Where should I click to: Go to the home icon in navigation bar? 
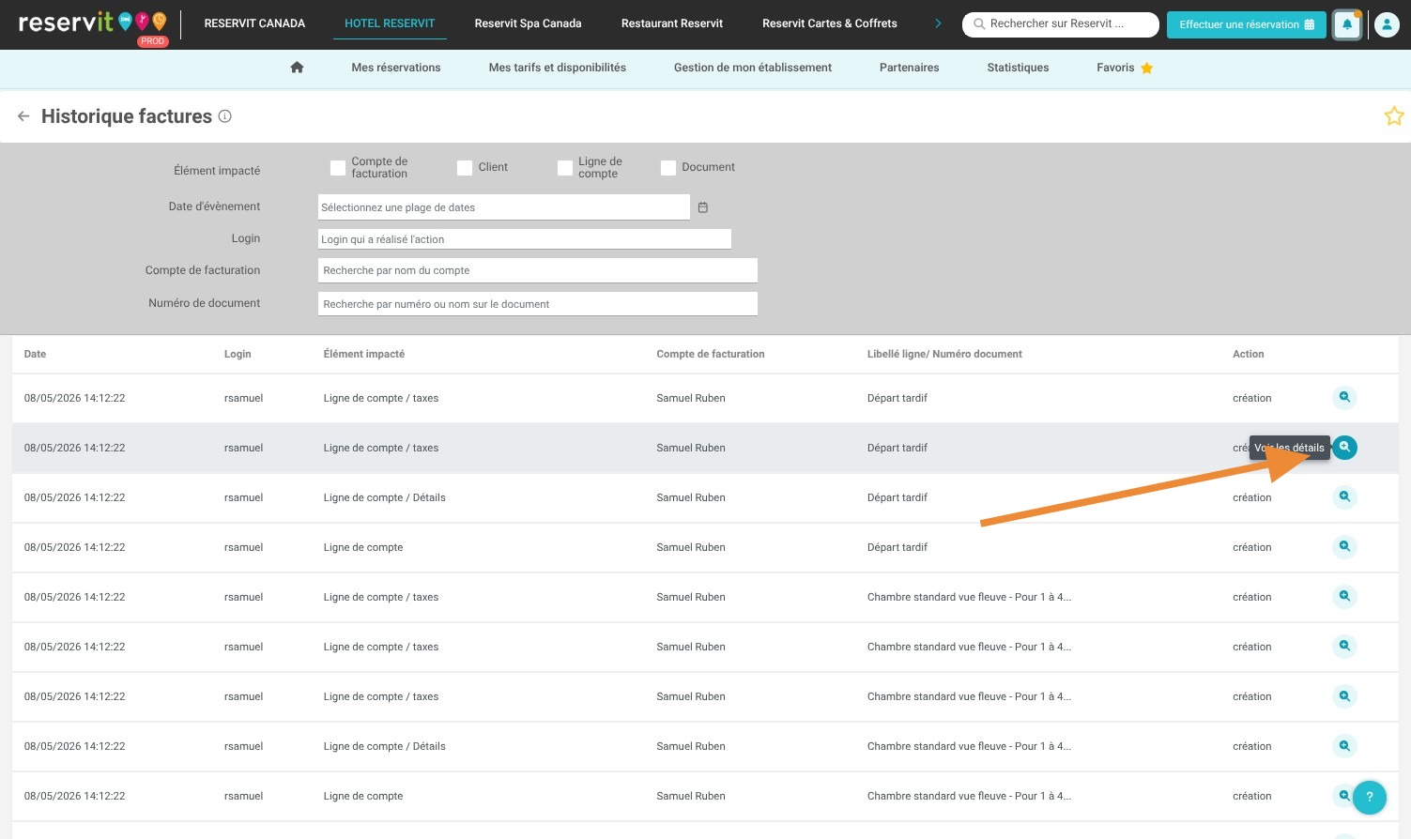[x=297, y=68]
